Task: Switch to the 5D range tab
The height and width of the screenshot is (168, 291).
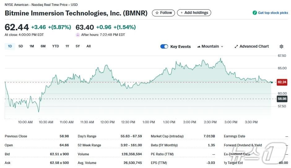Action: tap(21, 46)
